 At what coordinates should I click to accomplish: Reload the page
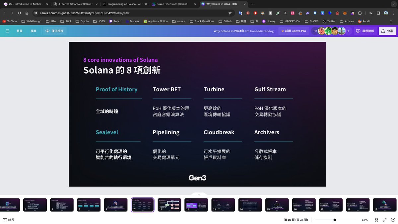(20, 13)
